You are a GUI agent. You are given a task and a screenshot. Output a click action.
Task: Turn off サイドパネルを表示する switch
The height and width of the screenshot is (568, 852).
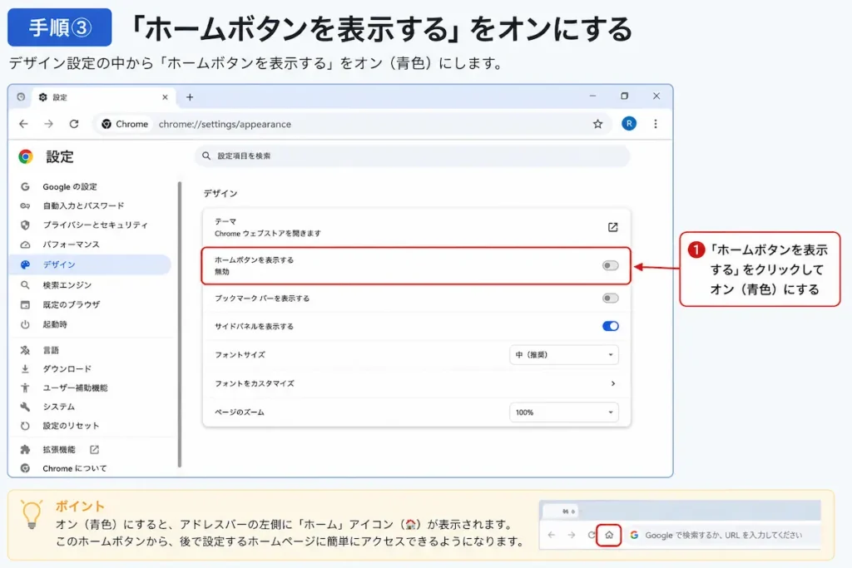coord(610,326)
